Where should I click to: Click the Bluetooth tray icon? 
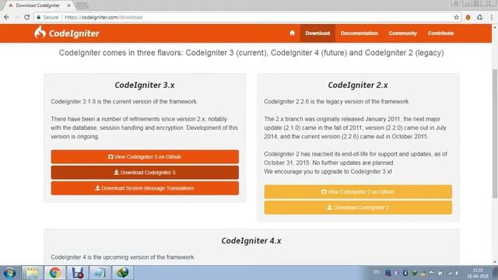[405, 273]
